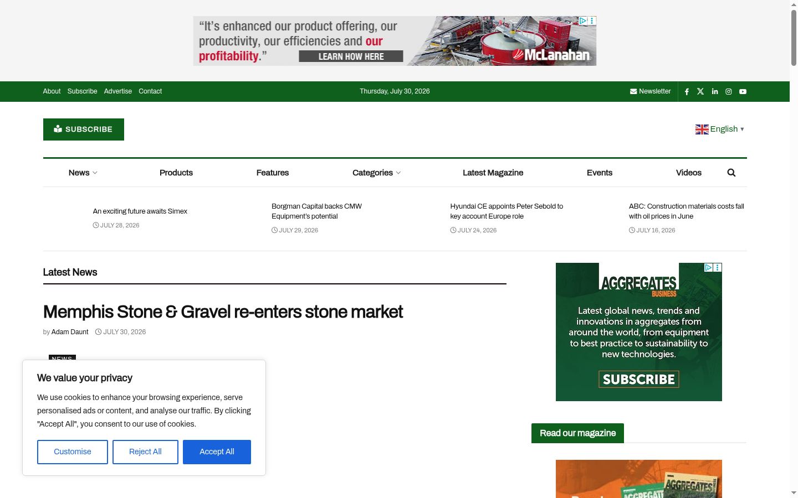Open ad options on Aggregates Business ad
Screen dimensions: 798x498
[718, 267]
